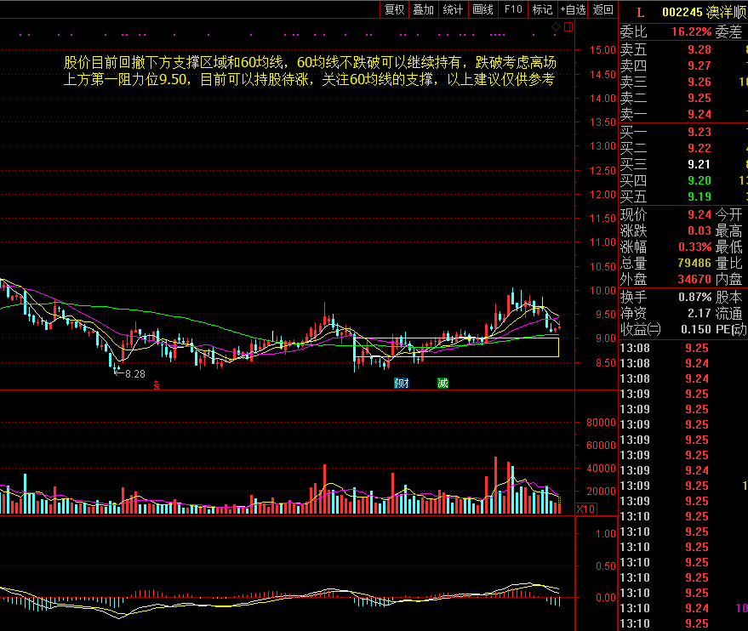Select tick row 13:09 priced 9.24
The width and height of the screenshot is (748, 631).
683,470
